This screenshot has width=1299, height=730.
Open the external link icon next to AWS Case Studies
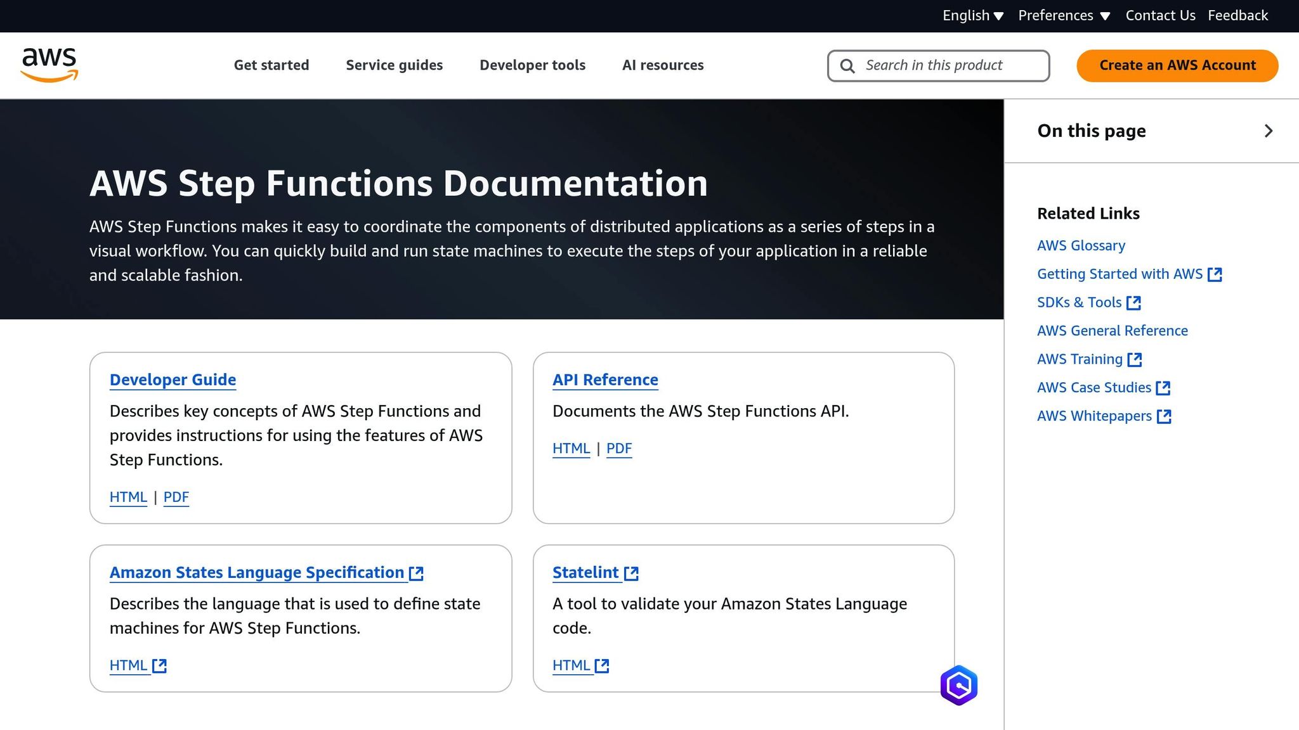pos(1164,387)
